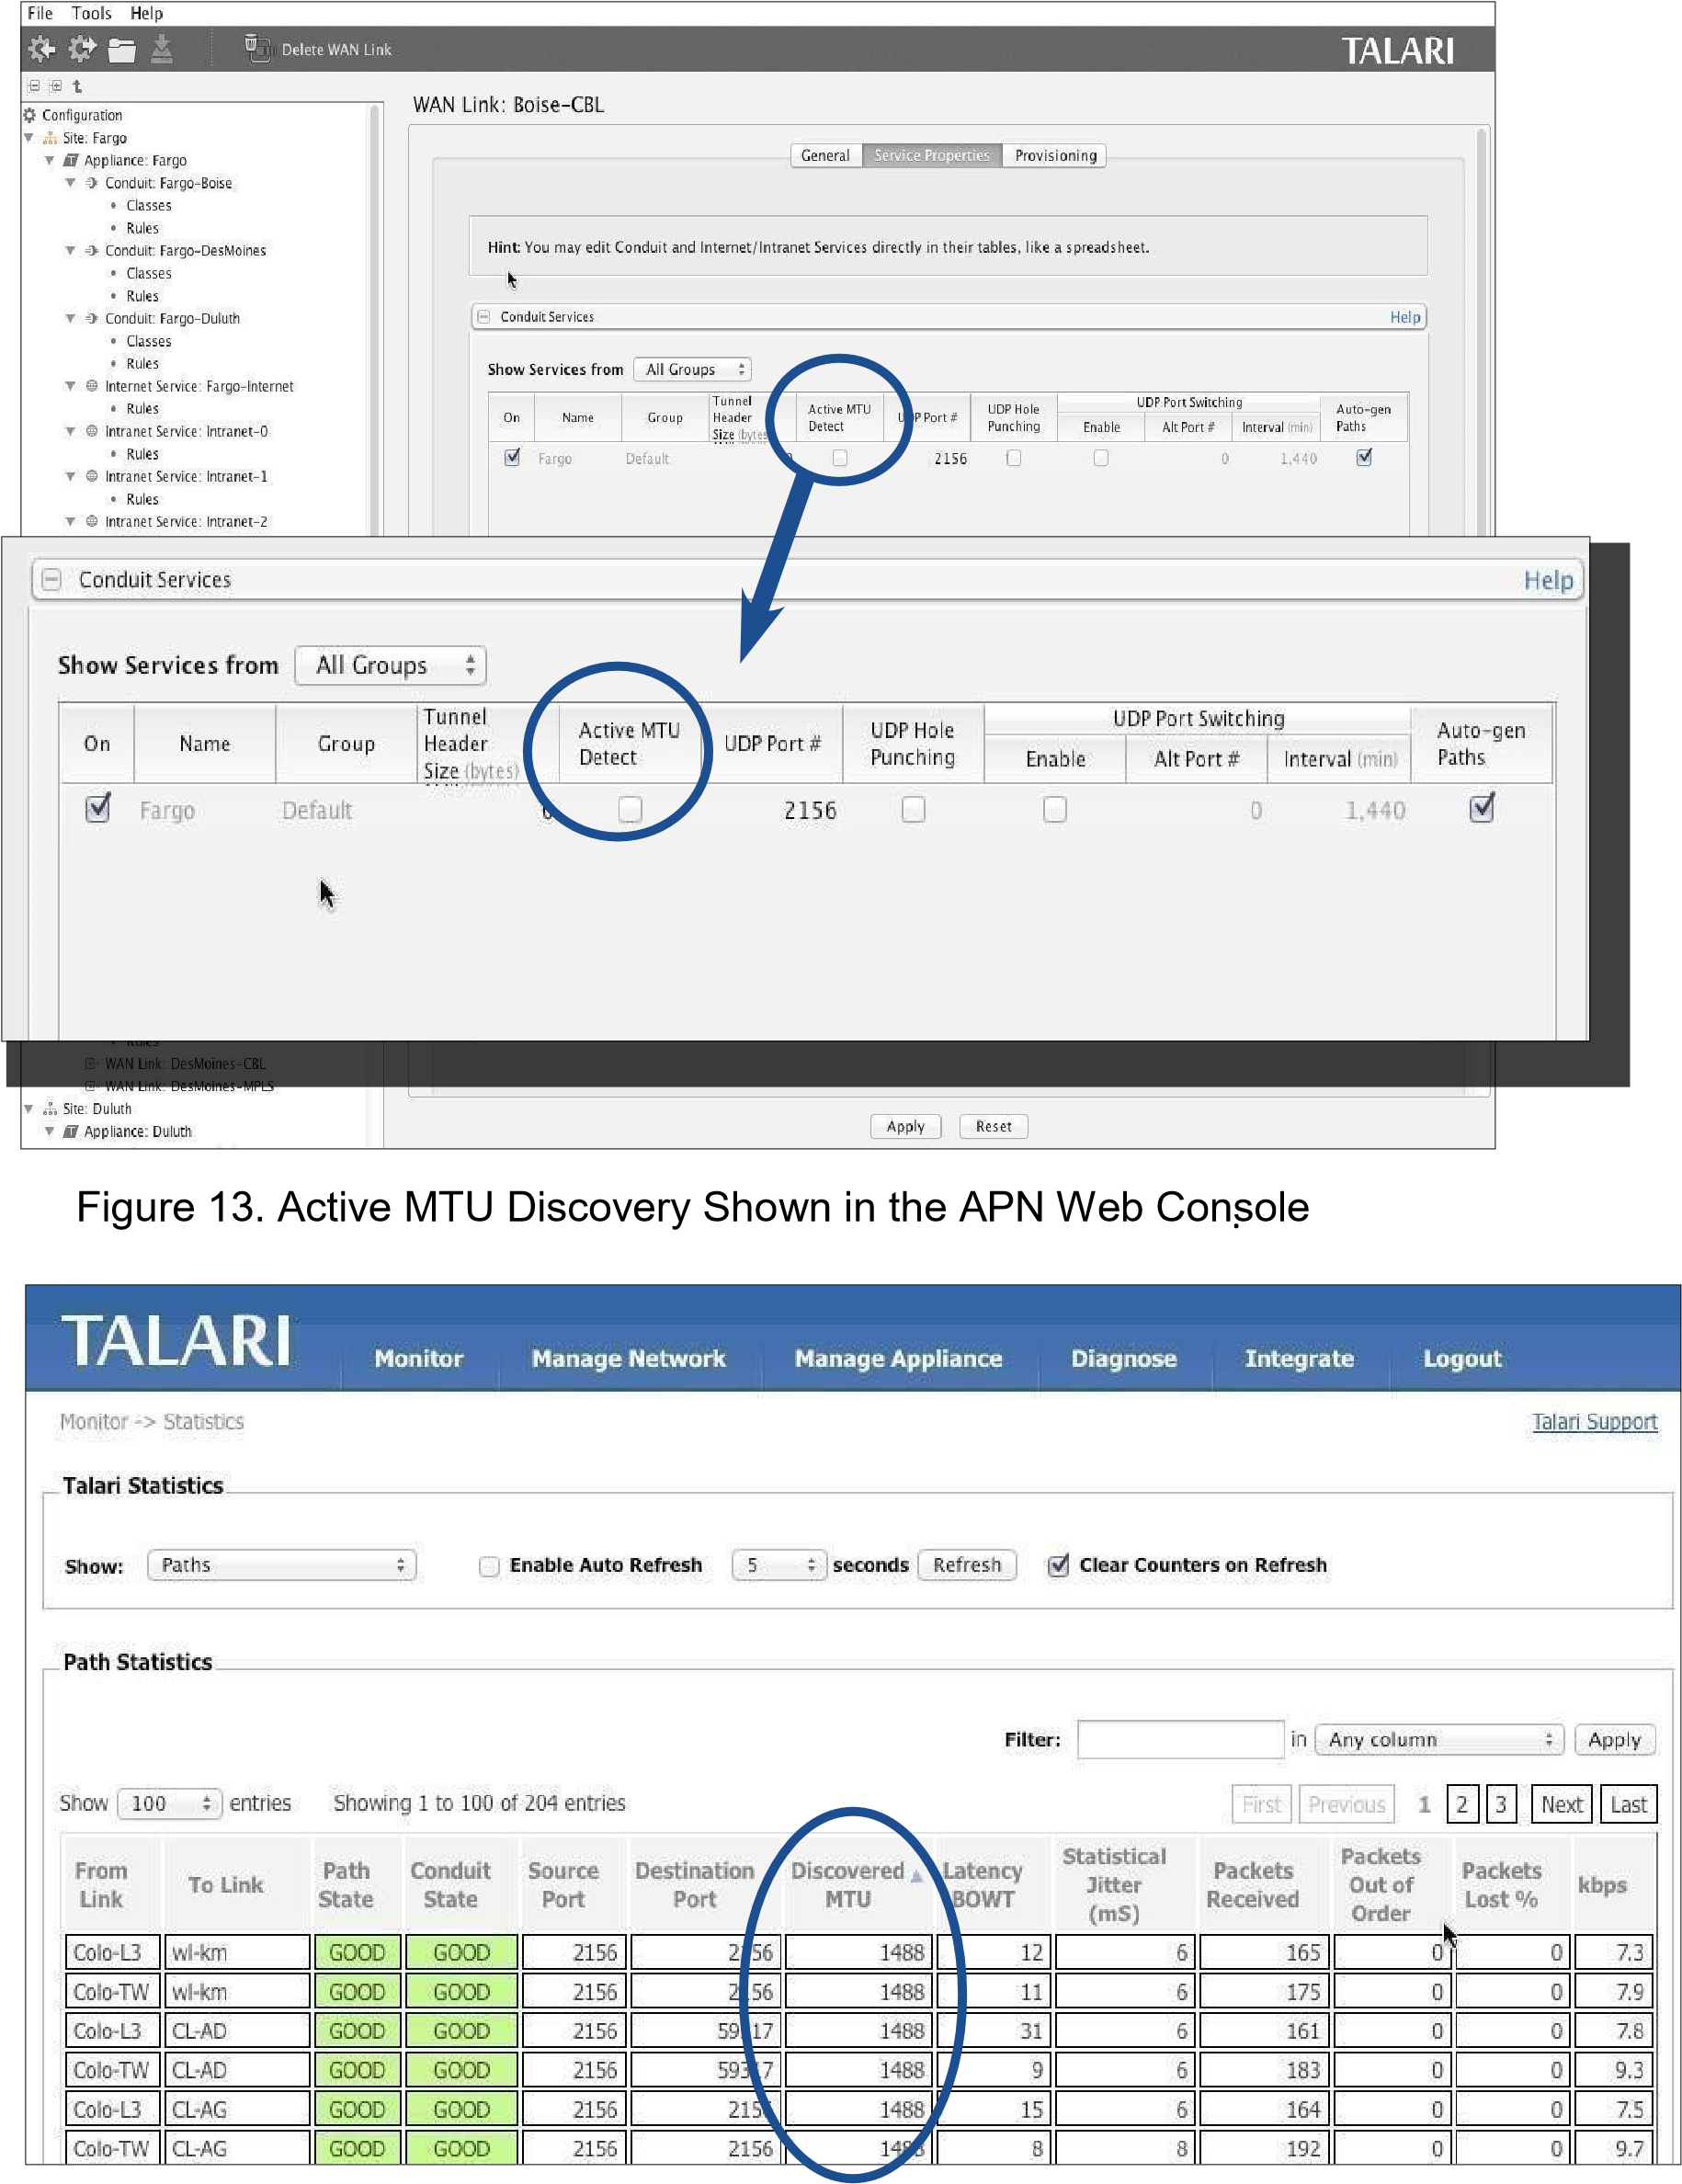The height and width of the screenshot is (2184, 1682).
Task: Open the File menu
Action: (x=40, y=13)
